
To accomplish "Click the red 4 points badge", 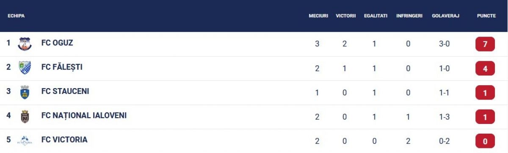I will click(x=485, y=68).
